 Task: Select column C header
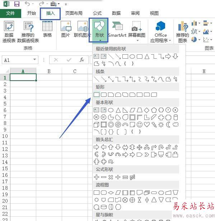75,71
